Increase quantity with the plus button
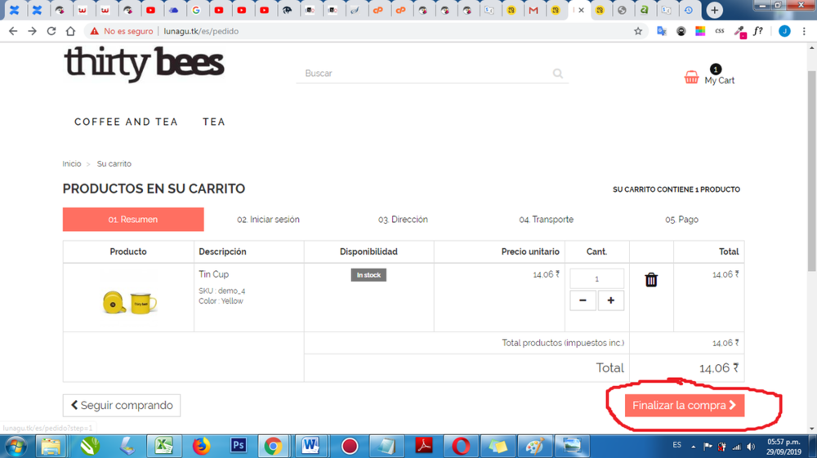The image size is (817, 458). [x=610, y=300]
